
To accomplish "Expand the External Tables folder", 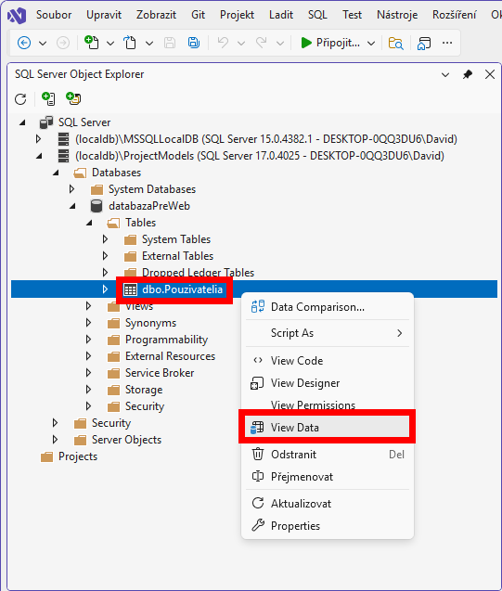I will [x=105, y=256].
